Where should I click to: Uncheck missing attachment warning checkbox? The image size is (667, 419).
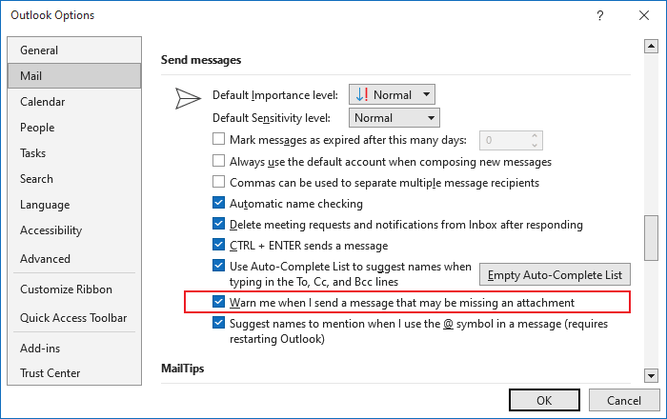click(218, 302)
